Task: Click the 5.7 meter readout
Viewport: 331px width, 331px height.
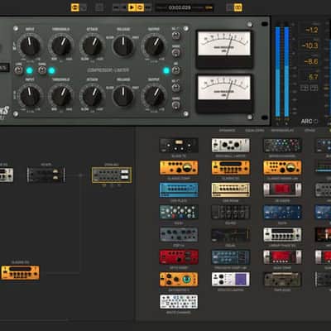Action: (313, 77)
